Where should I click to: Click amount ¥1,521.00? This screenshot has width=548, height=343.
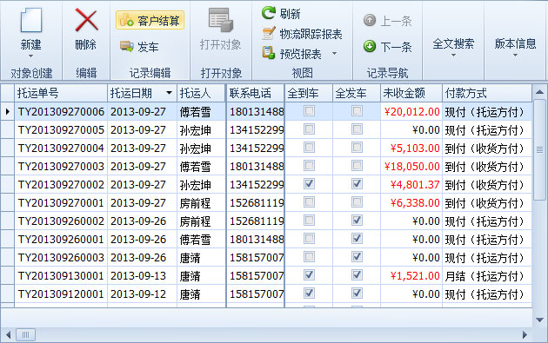point(415,276)
